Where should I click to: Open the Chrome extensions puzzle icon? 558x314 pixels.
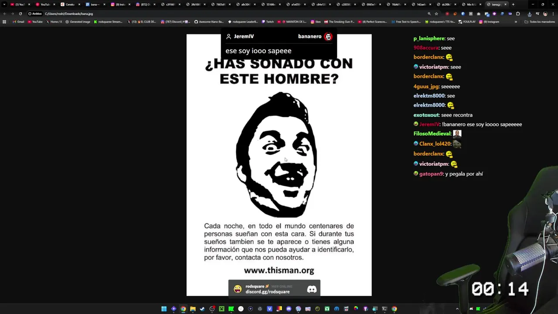tap(518, 14)
